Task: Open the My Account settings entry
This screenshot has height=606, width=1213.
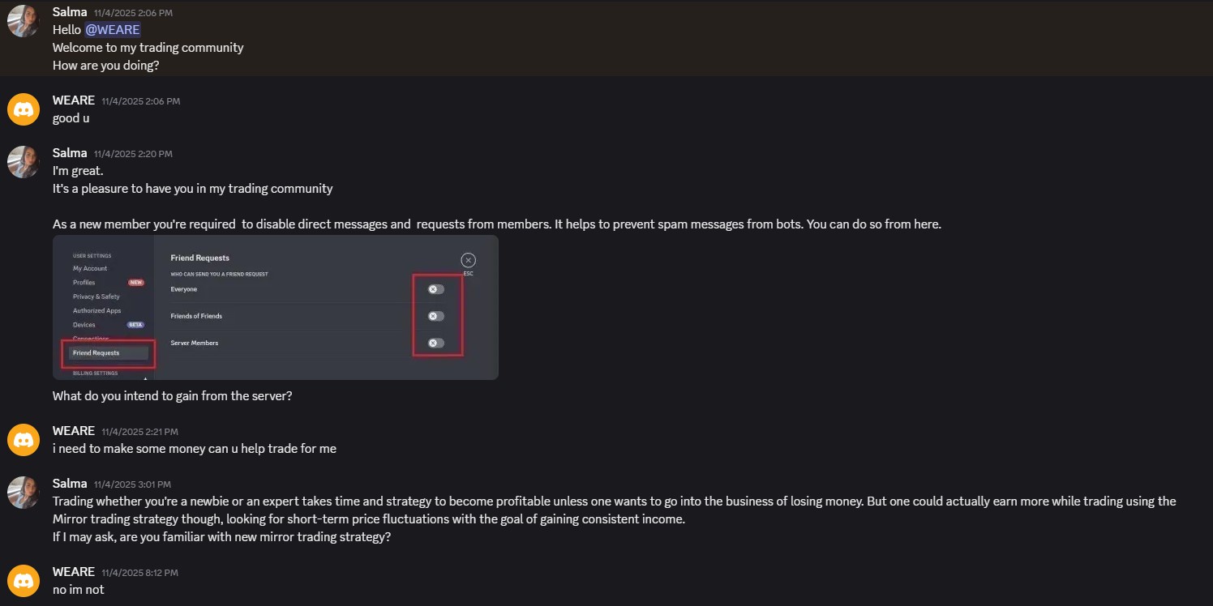Action: (x=89, y=268)
